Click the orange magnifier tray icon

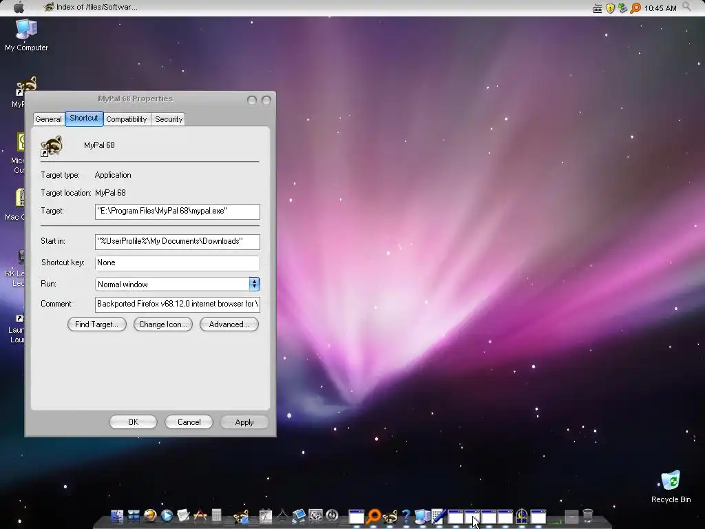[635, 8]
